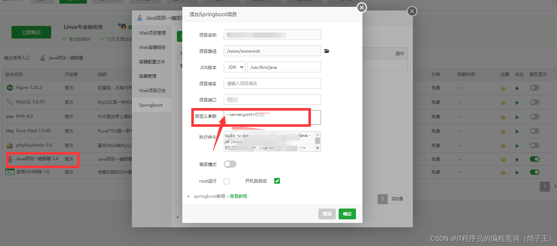The image size is (557, 246).
Task: Click the 自定义参数 text field
Action: click(272, 117)
